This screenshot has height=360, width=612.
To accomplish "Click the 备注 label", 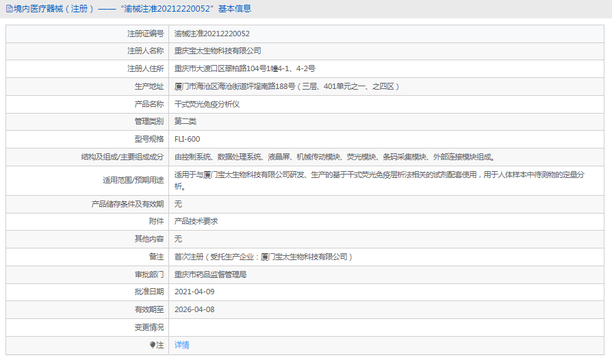I will point(157,257).
